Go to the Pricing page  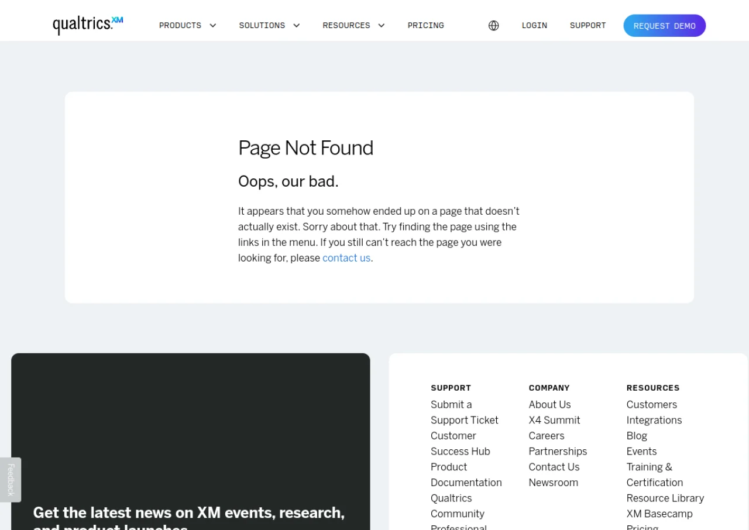(x=426, y=26)
